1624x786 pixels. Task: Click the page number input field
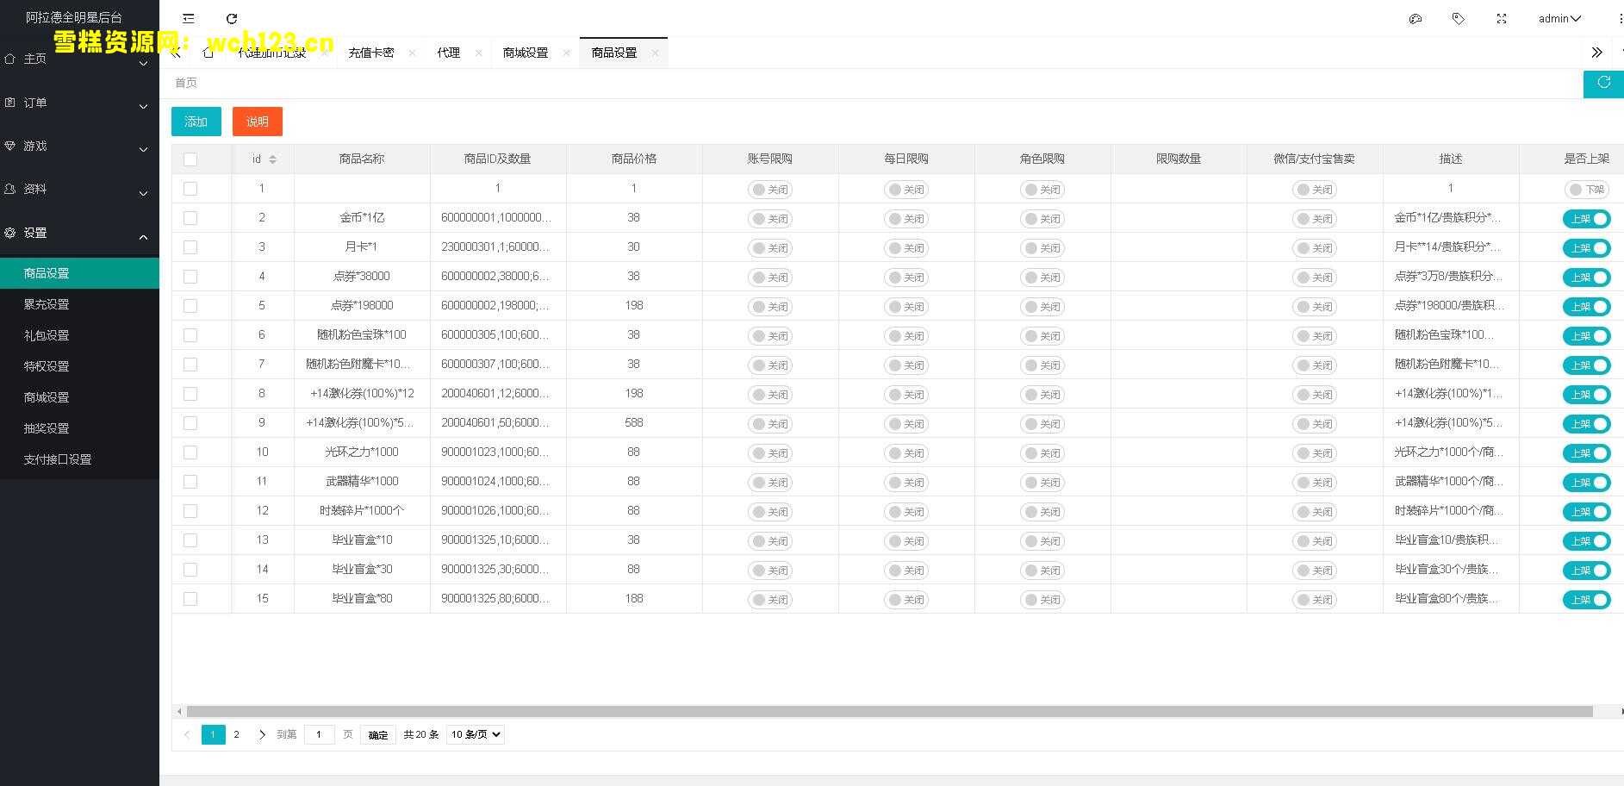point(319,734)
